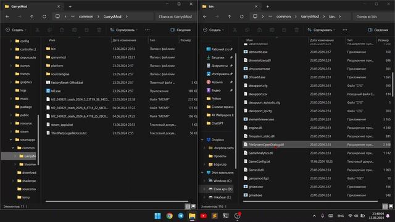Image resolution: width=395 pixels, height=222 pixels.
Task: Open terminal app from taskbar
Action: coord(226,216)
